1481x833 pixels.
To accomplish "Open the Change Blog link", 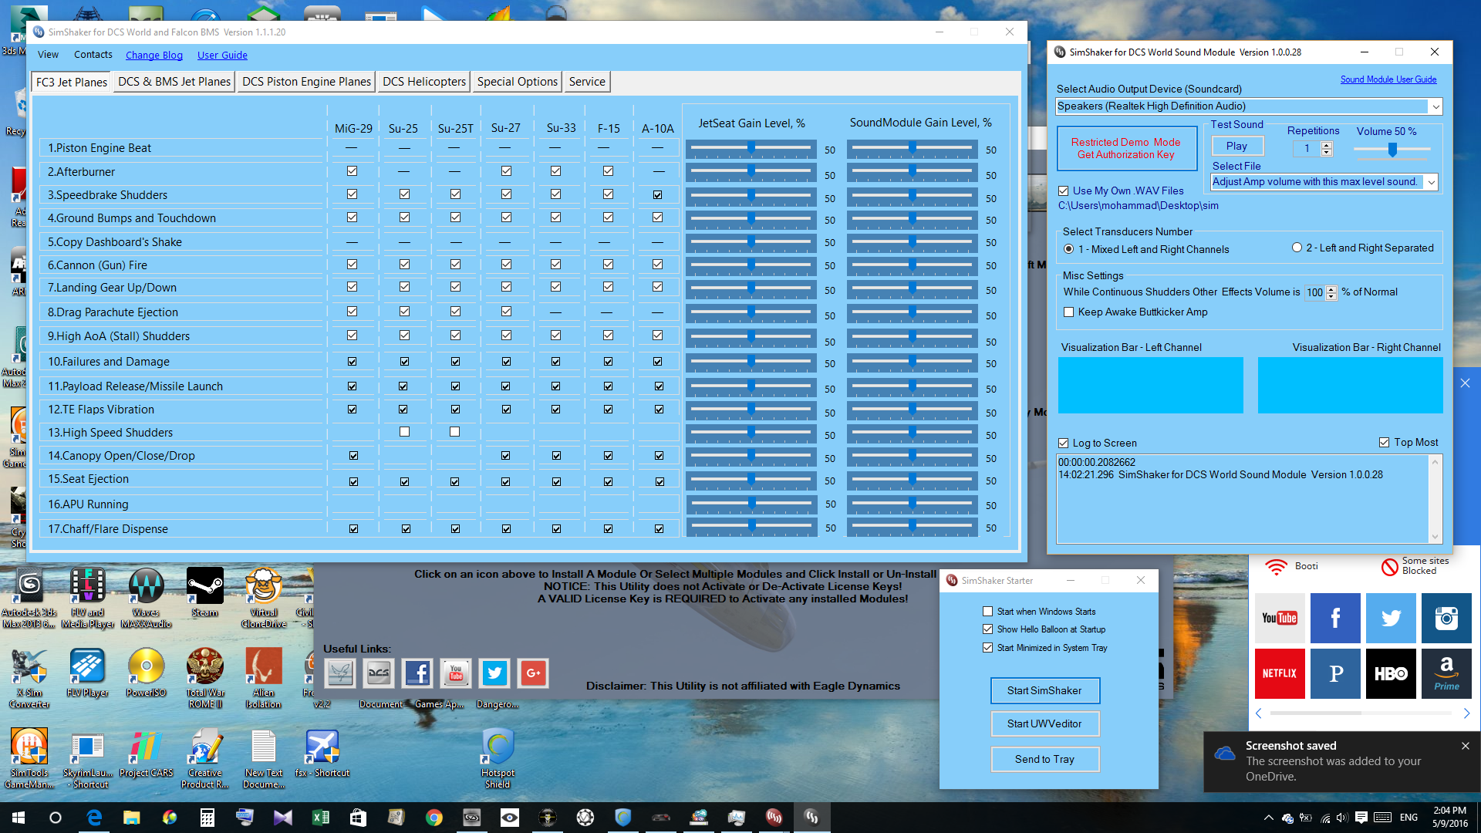I will (154, 56).
